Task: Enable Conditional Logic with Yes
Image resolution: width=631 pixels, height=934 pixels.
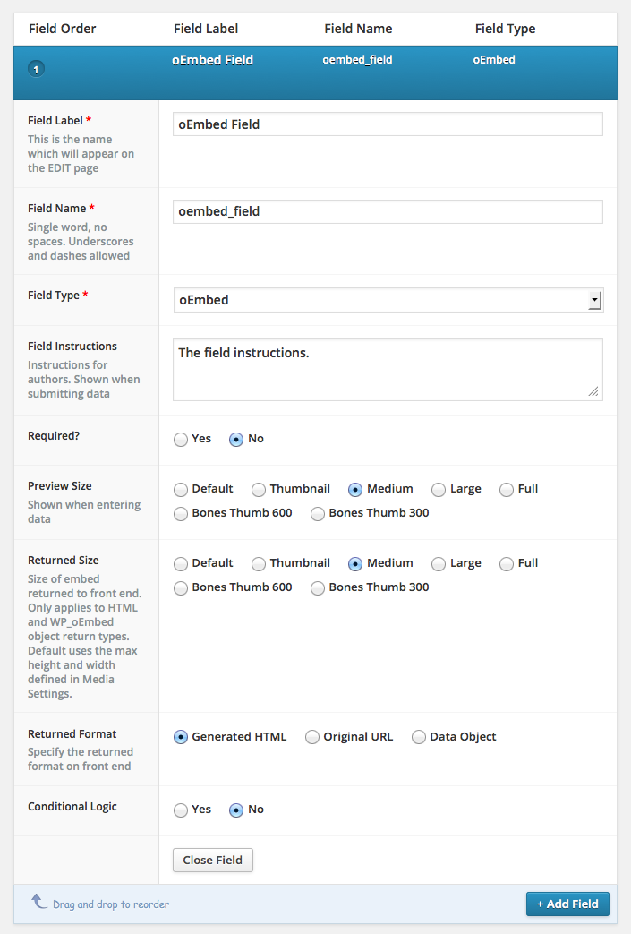Action: 181,810
